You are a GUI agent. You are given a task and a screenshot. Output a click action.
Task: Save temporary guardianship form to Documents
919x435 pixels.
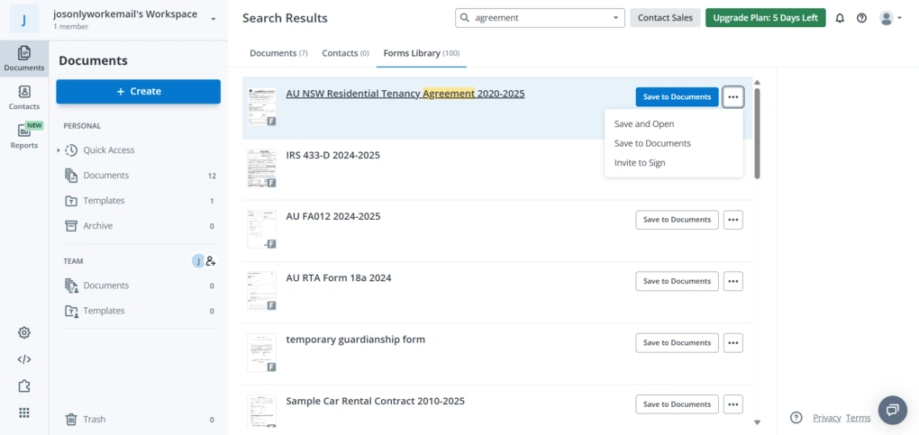[677, 343]
